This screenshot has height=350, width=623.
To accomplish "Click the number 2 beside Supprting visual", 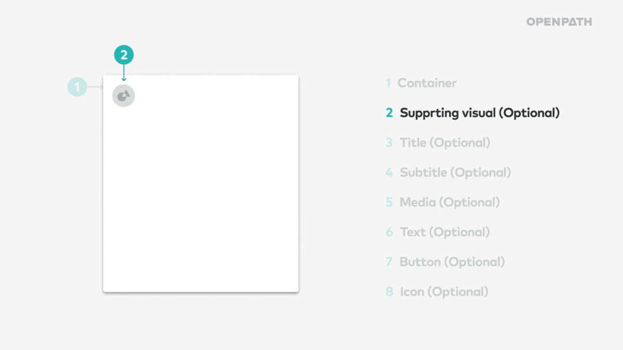I will 389,113.
